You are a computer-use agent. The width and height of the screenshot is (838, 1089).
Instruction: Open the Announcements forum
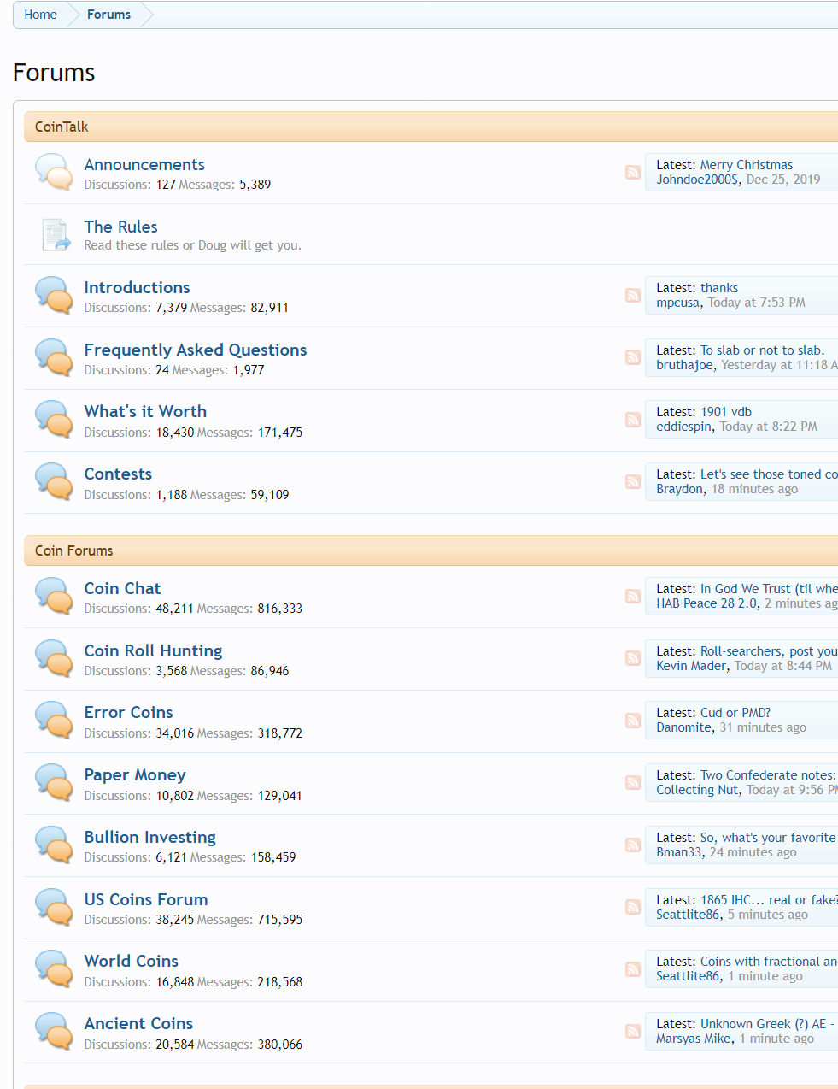[x=144, y=164]
